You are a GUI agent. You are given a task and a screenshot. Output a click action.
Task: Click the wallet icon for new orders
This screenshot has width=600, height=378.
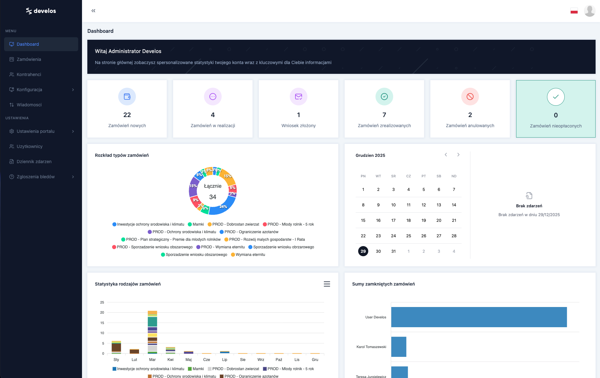point(127,97)
